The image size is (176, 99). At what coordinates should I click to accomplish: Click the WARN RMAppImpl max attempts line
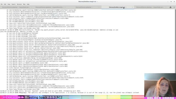70,93
